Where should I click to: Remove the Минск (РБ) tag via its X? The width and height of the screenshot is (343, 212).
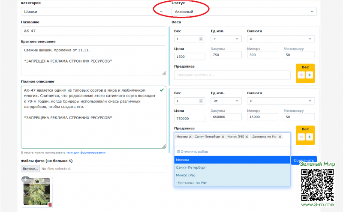point(247,137)
